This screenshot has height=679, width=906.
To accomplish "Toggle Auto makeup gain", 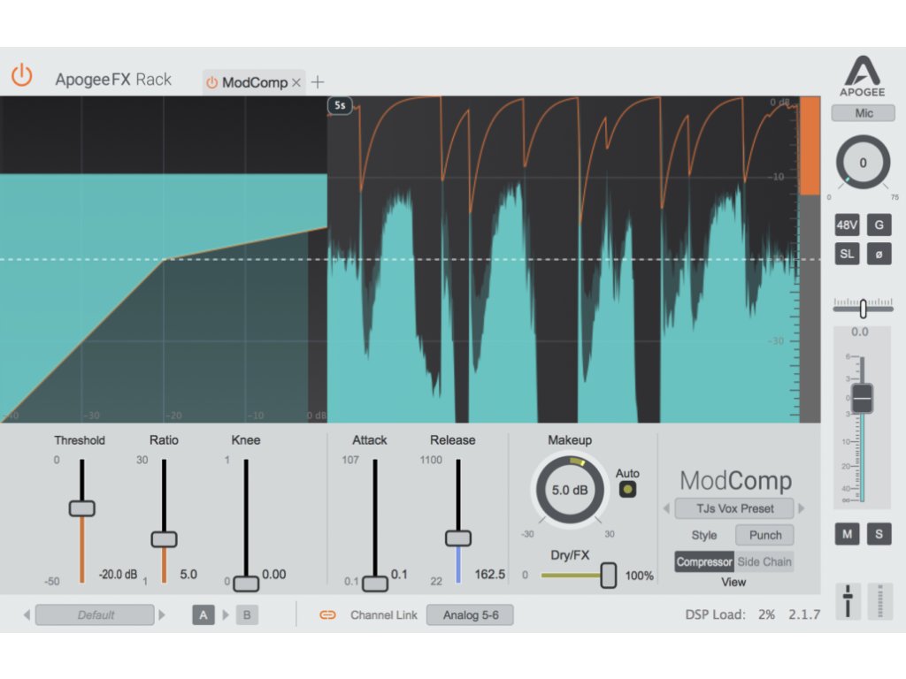I will pos(627,490).
